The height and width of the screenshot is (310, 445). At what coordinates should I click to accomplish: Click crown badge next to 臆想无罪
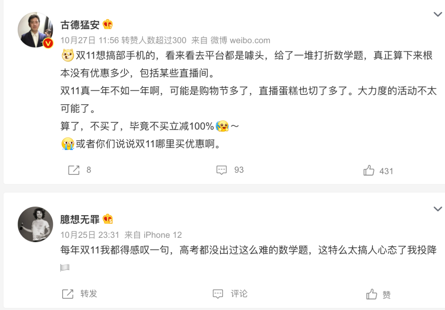point(108,219)
